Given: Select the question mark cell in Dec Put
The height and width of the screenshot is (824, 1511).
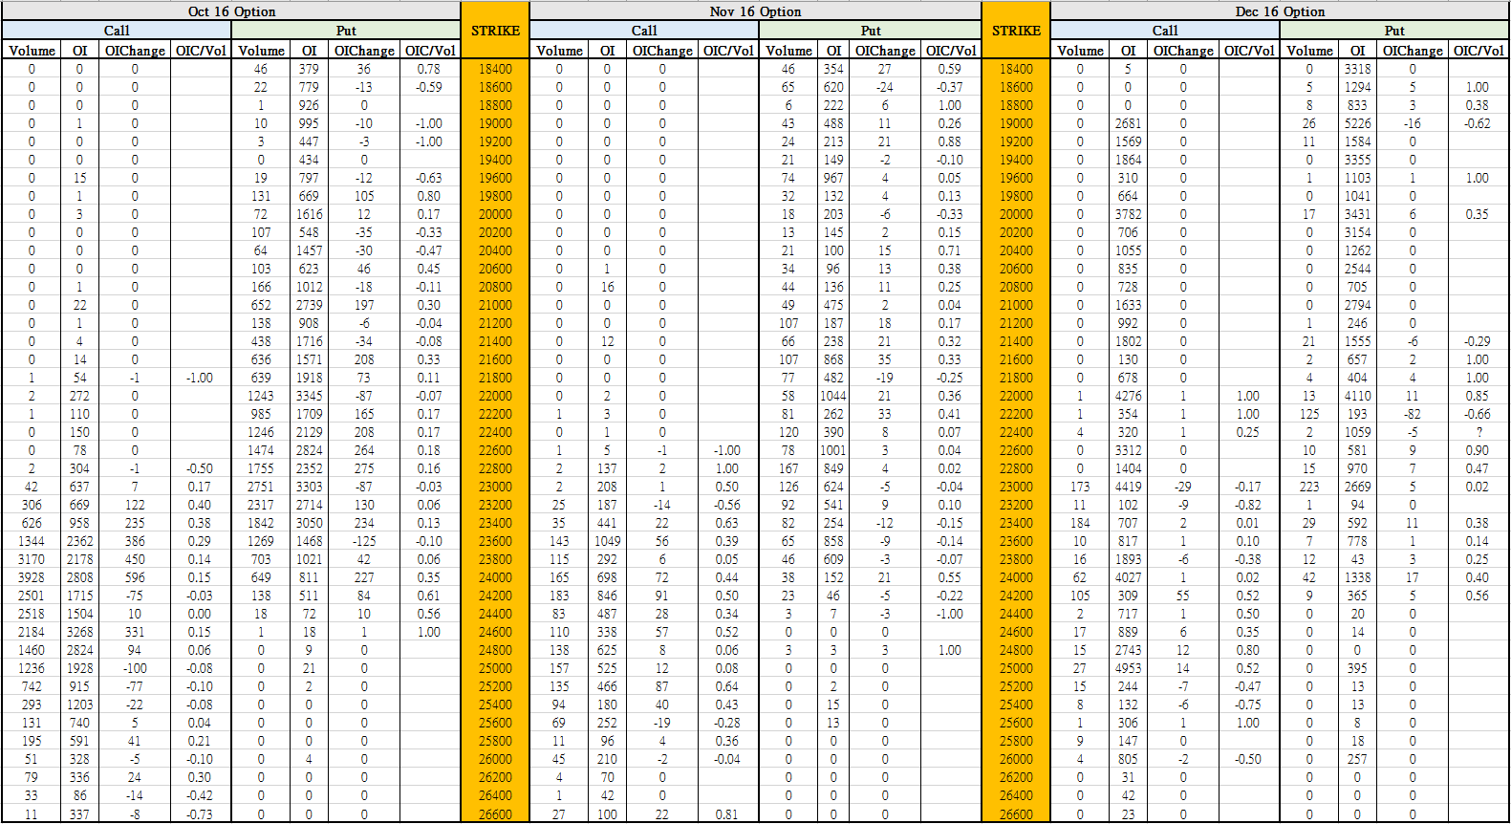Looking at the screenshot, I should point(1478,432).
